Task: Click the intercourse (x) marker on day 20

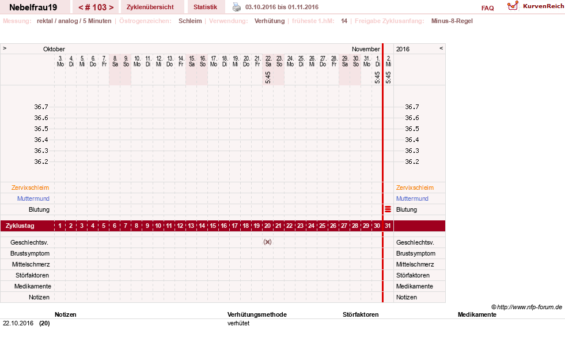Action: pos(267,242)
